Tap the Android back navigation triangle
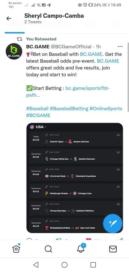 point(36,265)
